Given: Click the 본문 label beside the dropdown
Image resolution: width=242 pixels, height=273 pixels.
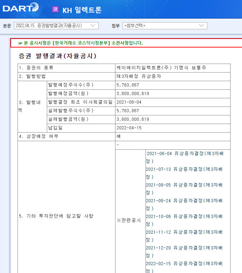Looking at the screenshot, I should tap(7, 26).
